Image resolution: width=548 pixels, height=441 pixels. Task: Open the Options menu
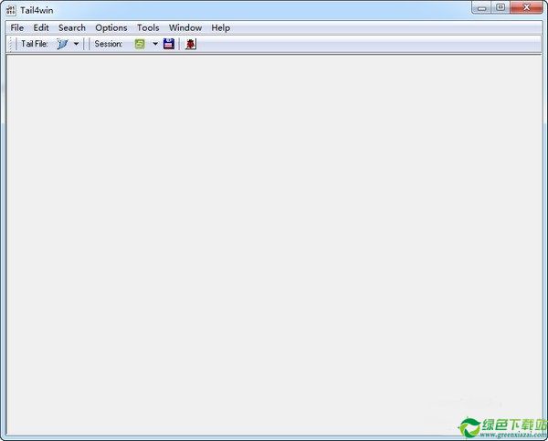pos(111,27)
